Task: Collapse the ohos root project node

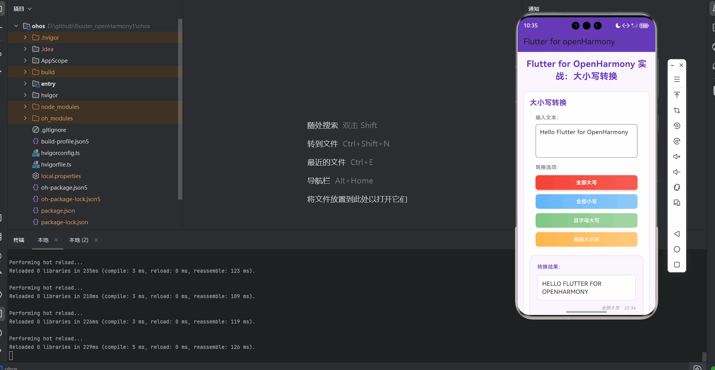Action: coord(16,26)
